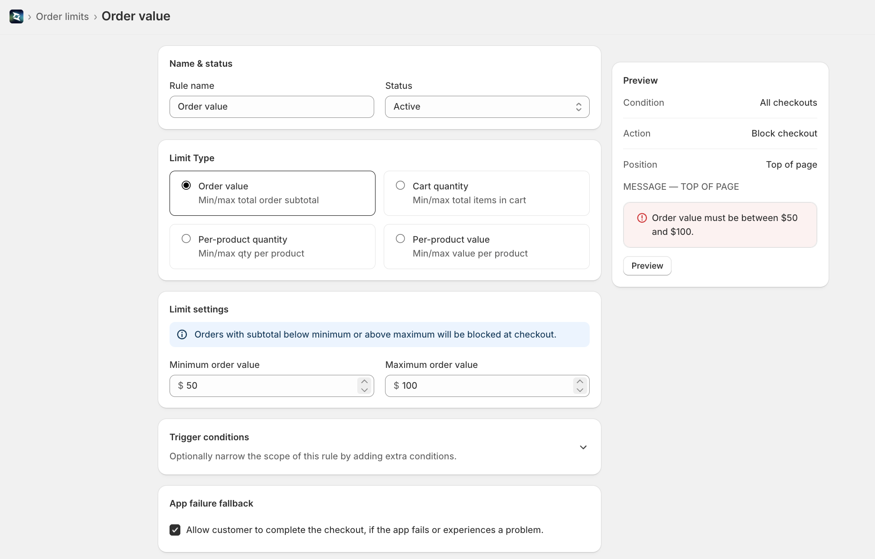This screenshot has height=559, width=875.
Task: Go back to Order limits breadcrumb
Action: pos(62,16)
